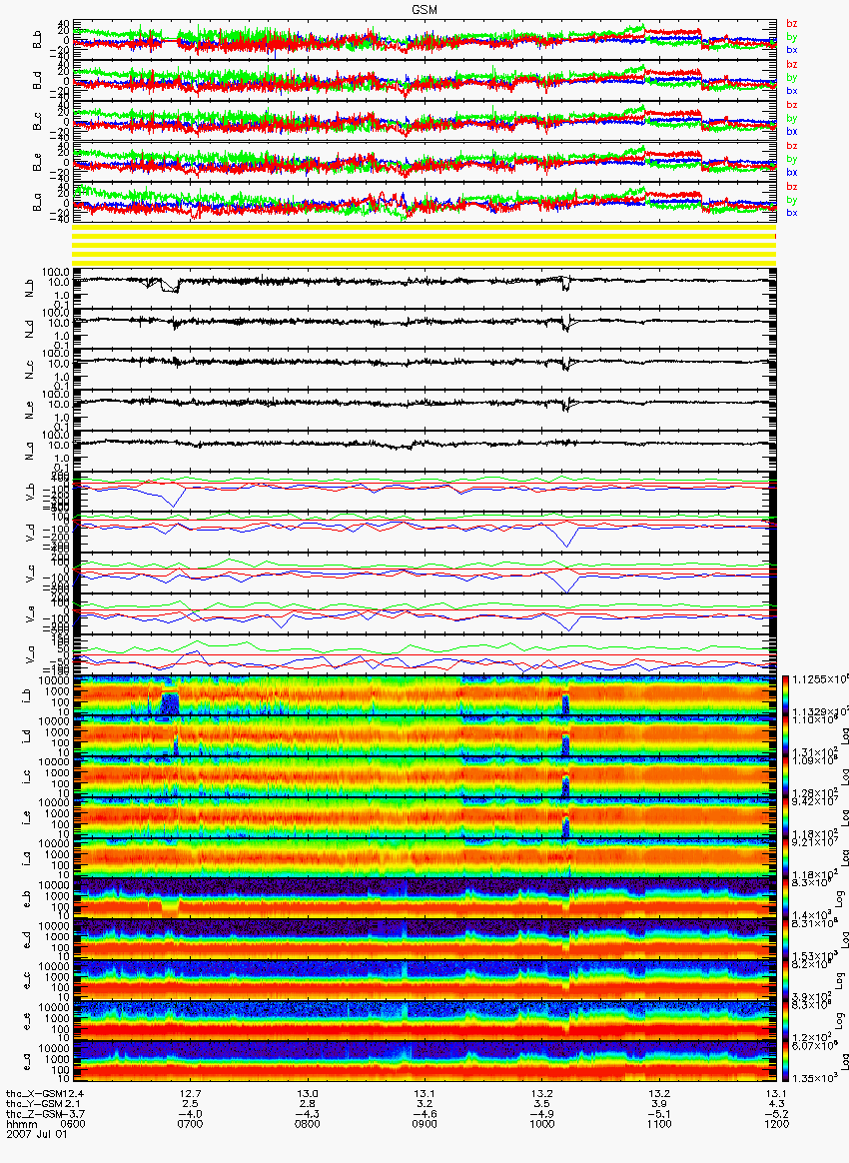The image size is (849, 1163).
Task: Select the e_b electron spectrogram label
Action: point(27,899)
